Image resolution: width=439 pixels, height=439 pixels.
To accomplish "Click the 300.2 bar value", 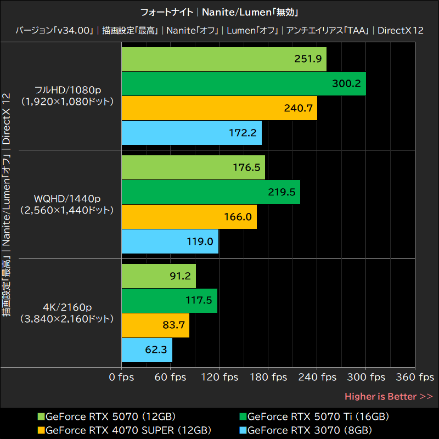I will (346, 83).
